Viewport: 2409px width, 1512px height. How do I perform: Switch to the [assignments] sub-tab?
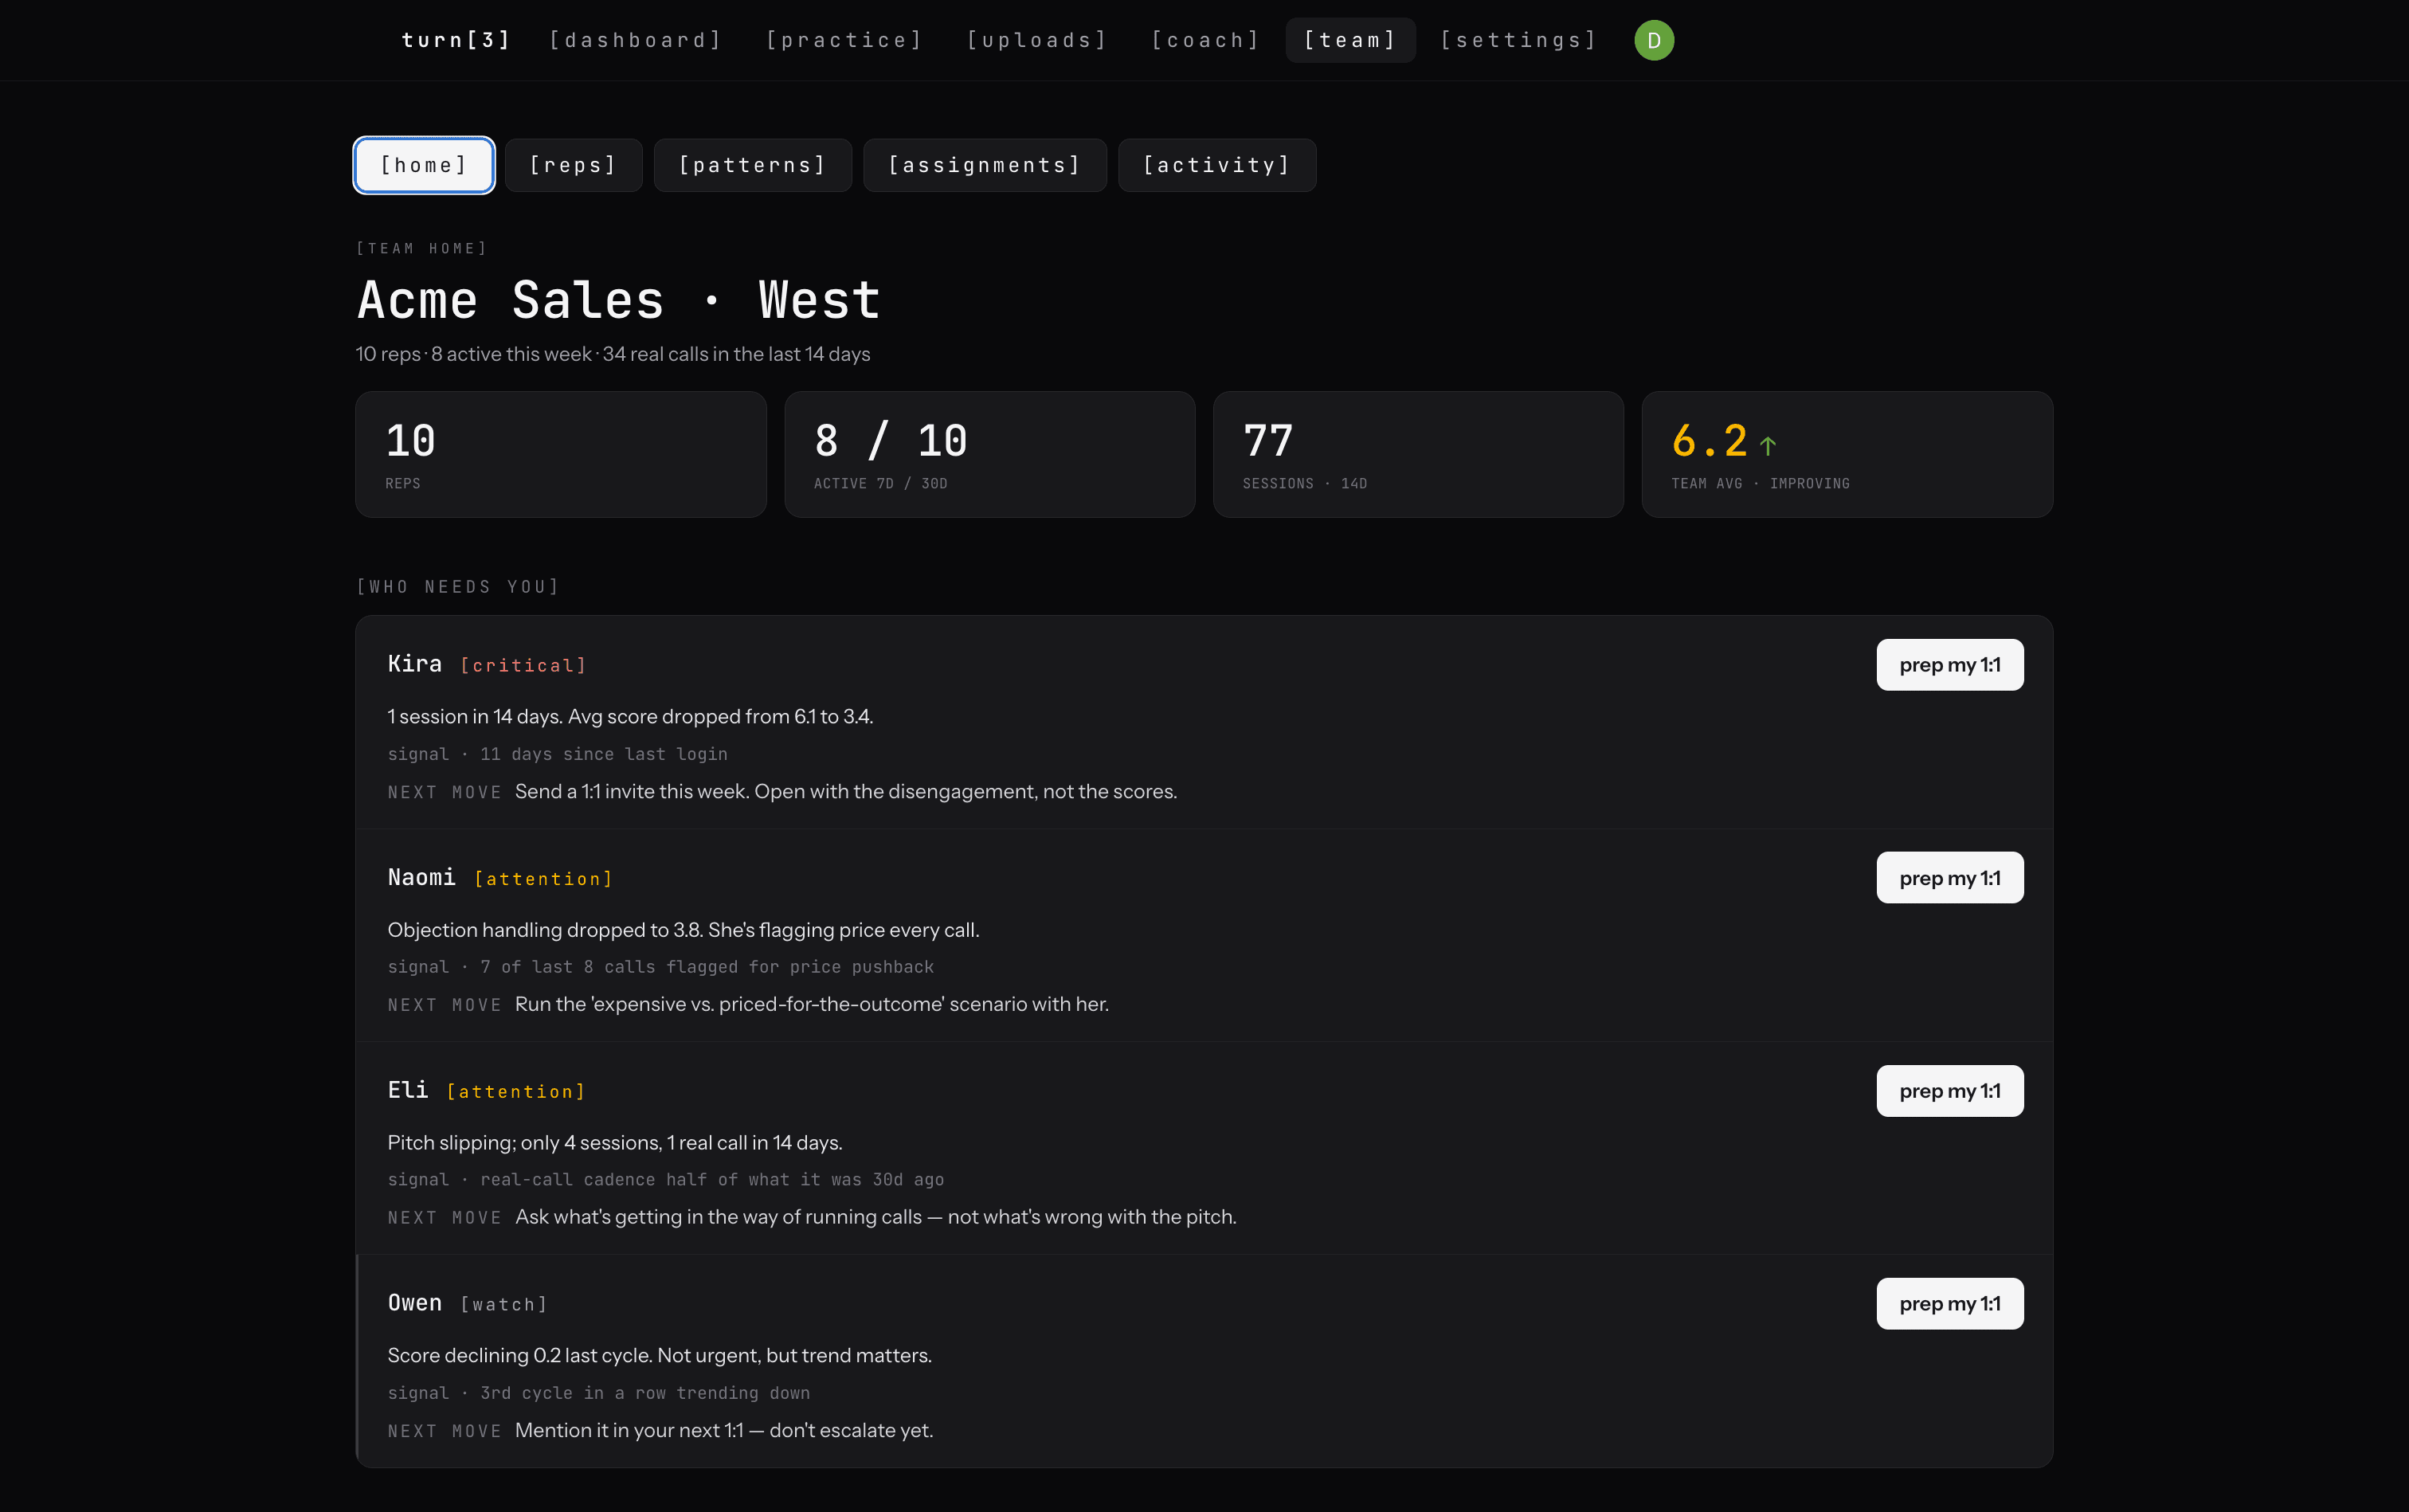985,165
